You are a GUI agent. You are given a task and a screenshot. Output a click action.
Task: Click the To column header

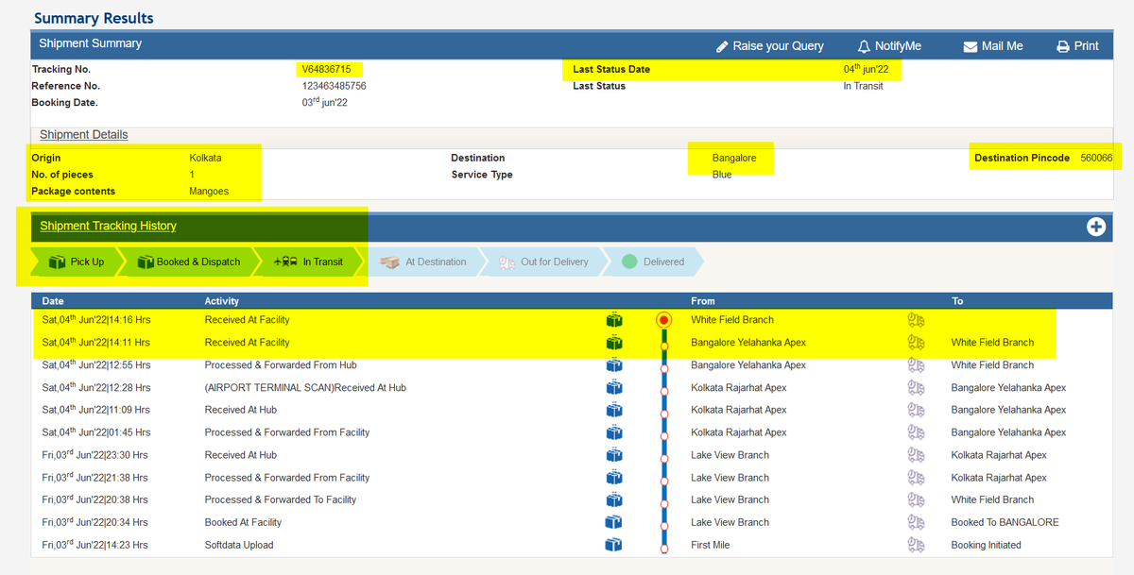pyautogui.click(x=957, y=301)
